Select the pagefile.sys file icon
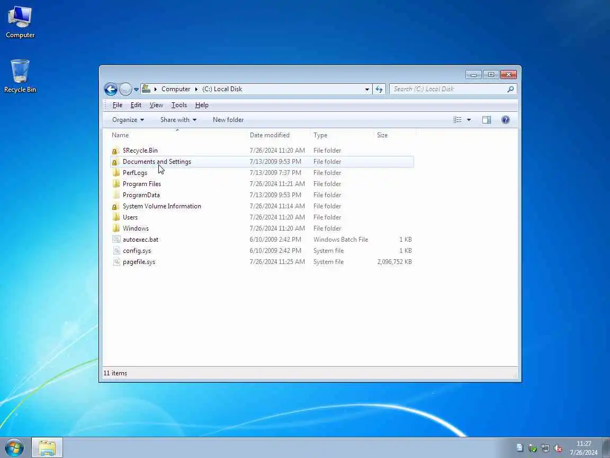610x458 pixels. point(116,262)
